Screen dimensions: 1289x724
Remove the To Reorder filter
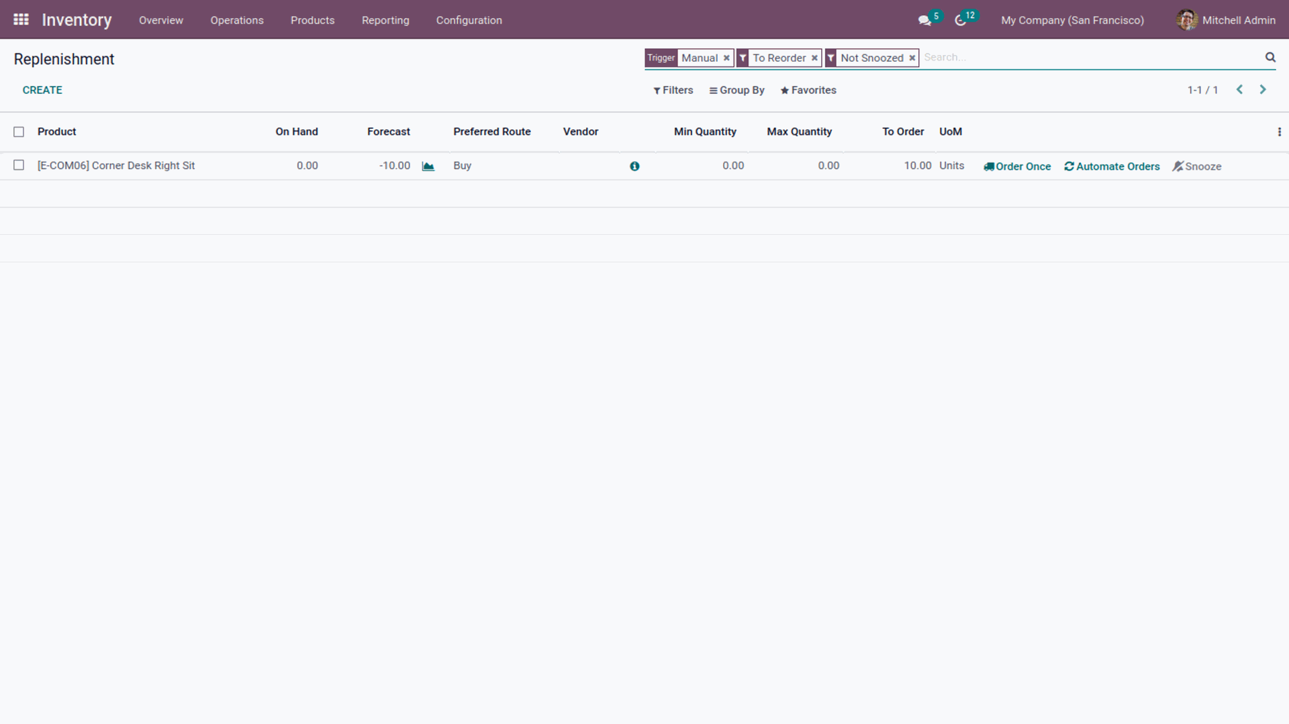(814, 58)
